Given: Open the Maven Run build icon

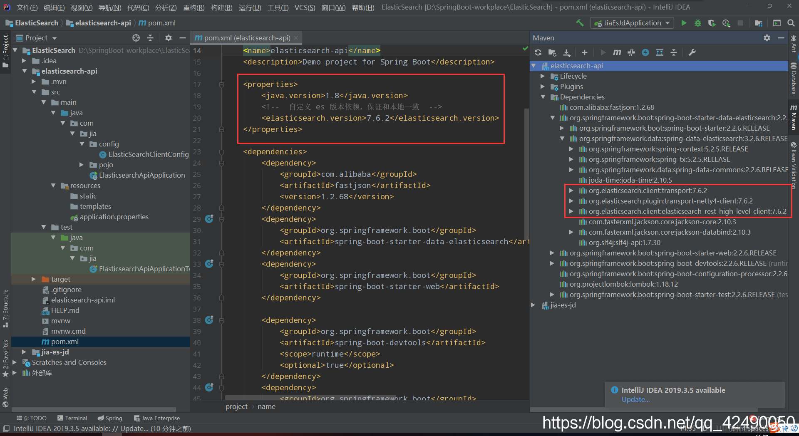Looking at the screenshot, I should tap(603, 52).
